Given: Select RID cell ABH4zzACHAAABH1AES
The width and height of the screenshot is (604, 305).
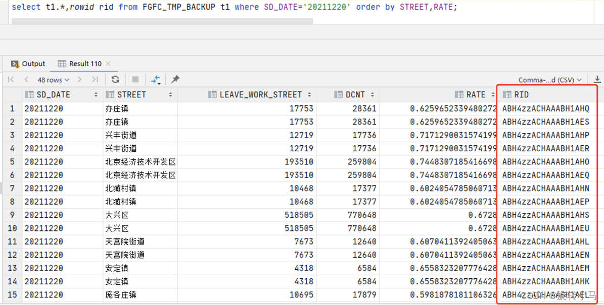Looking at the screenshot, I should pyautogui.click(x=548, y=122).
